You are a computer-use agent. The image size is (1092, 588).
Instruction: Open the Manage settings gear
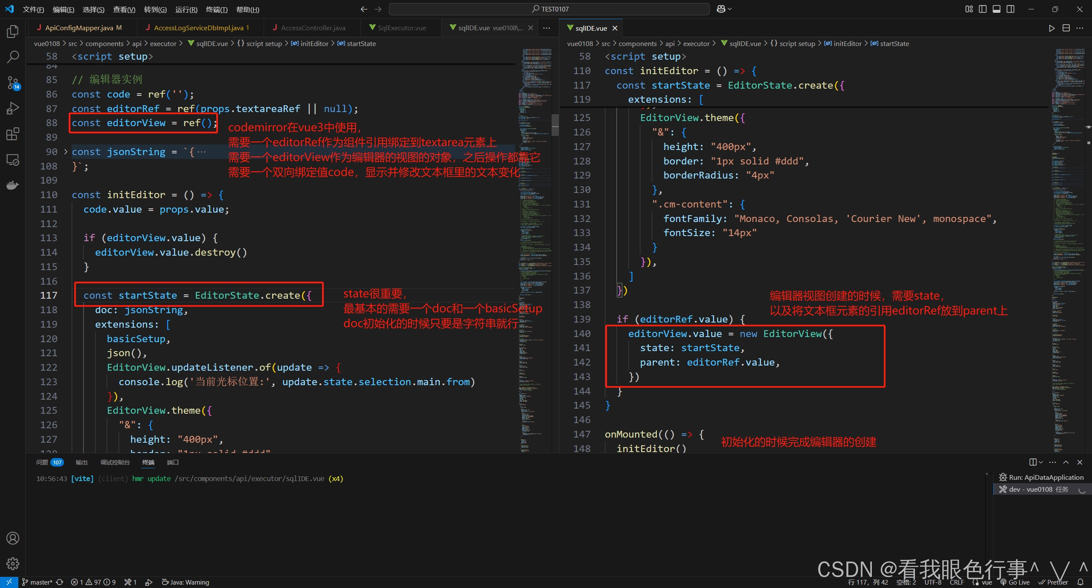(13, 563)
